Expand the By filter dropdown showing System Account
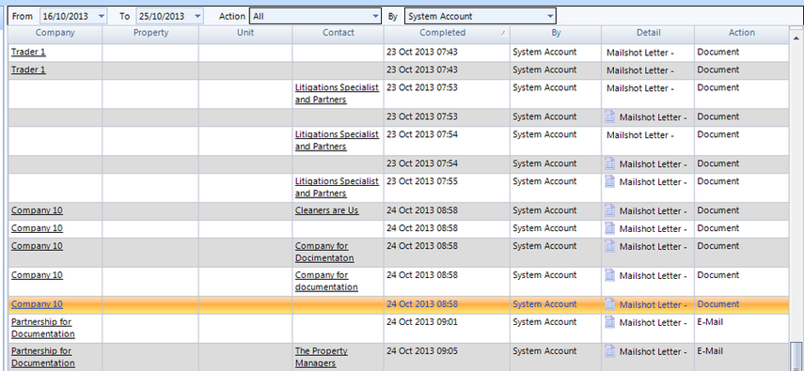 550,16
